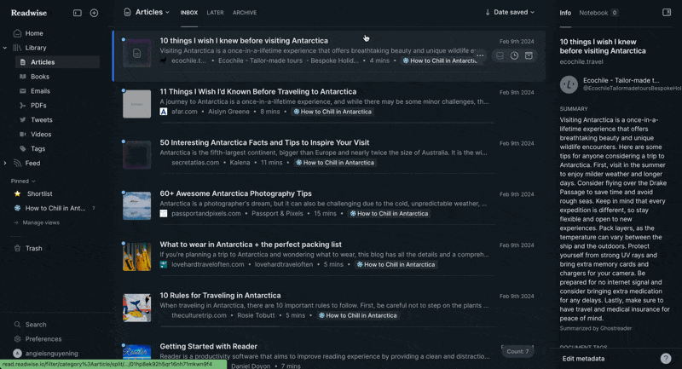Click How to Chill tag on afar.com article
682x369 pixels.
click(332, 112)
